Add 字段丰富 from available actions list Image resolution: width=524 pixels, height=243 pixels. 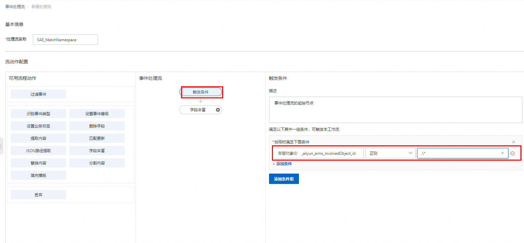pos(97,151)
